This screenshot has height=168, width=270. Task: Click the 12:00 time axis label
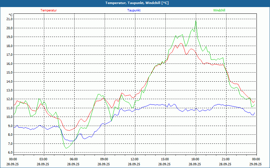point(135,159)
